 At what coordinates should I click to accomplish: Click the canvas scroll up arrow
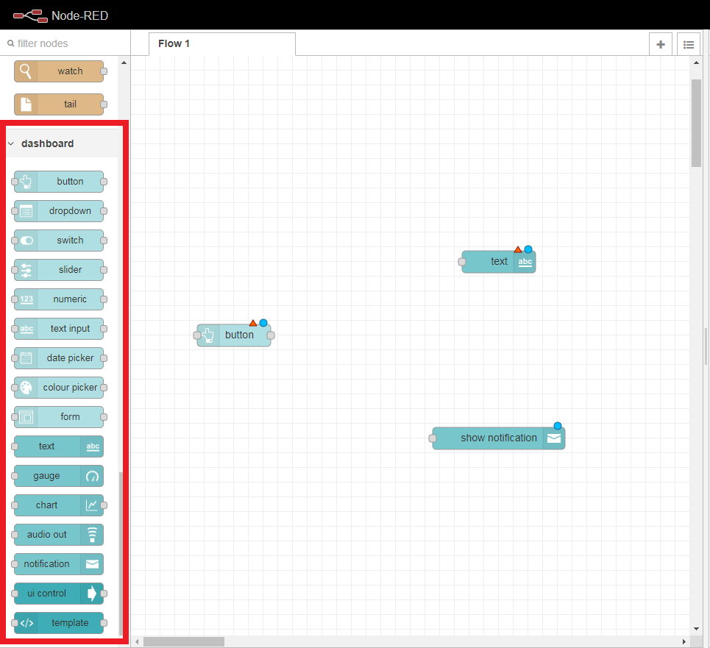point(696,63)
